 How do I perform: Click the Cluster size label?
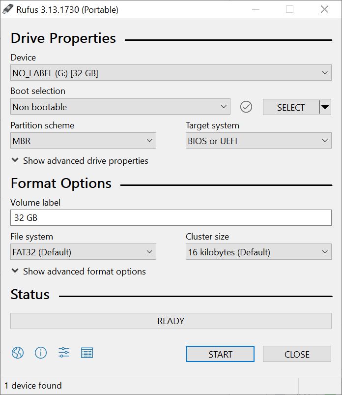(x=207, y=236)
